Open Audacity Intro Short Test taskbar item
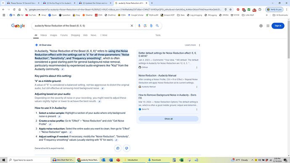The height and width of the screenshot is (163, 290). (x=63, y=160)
